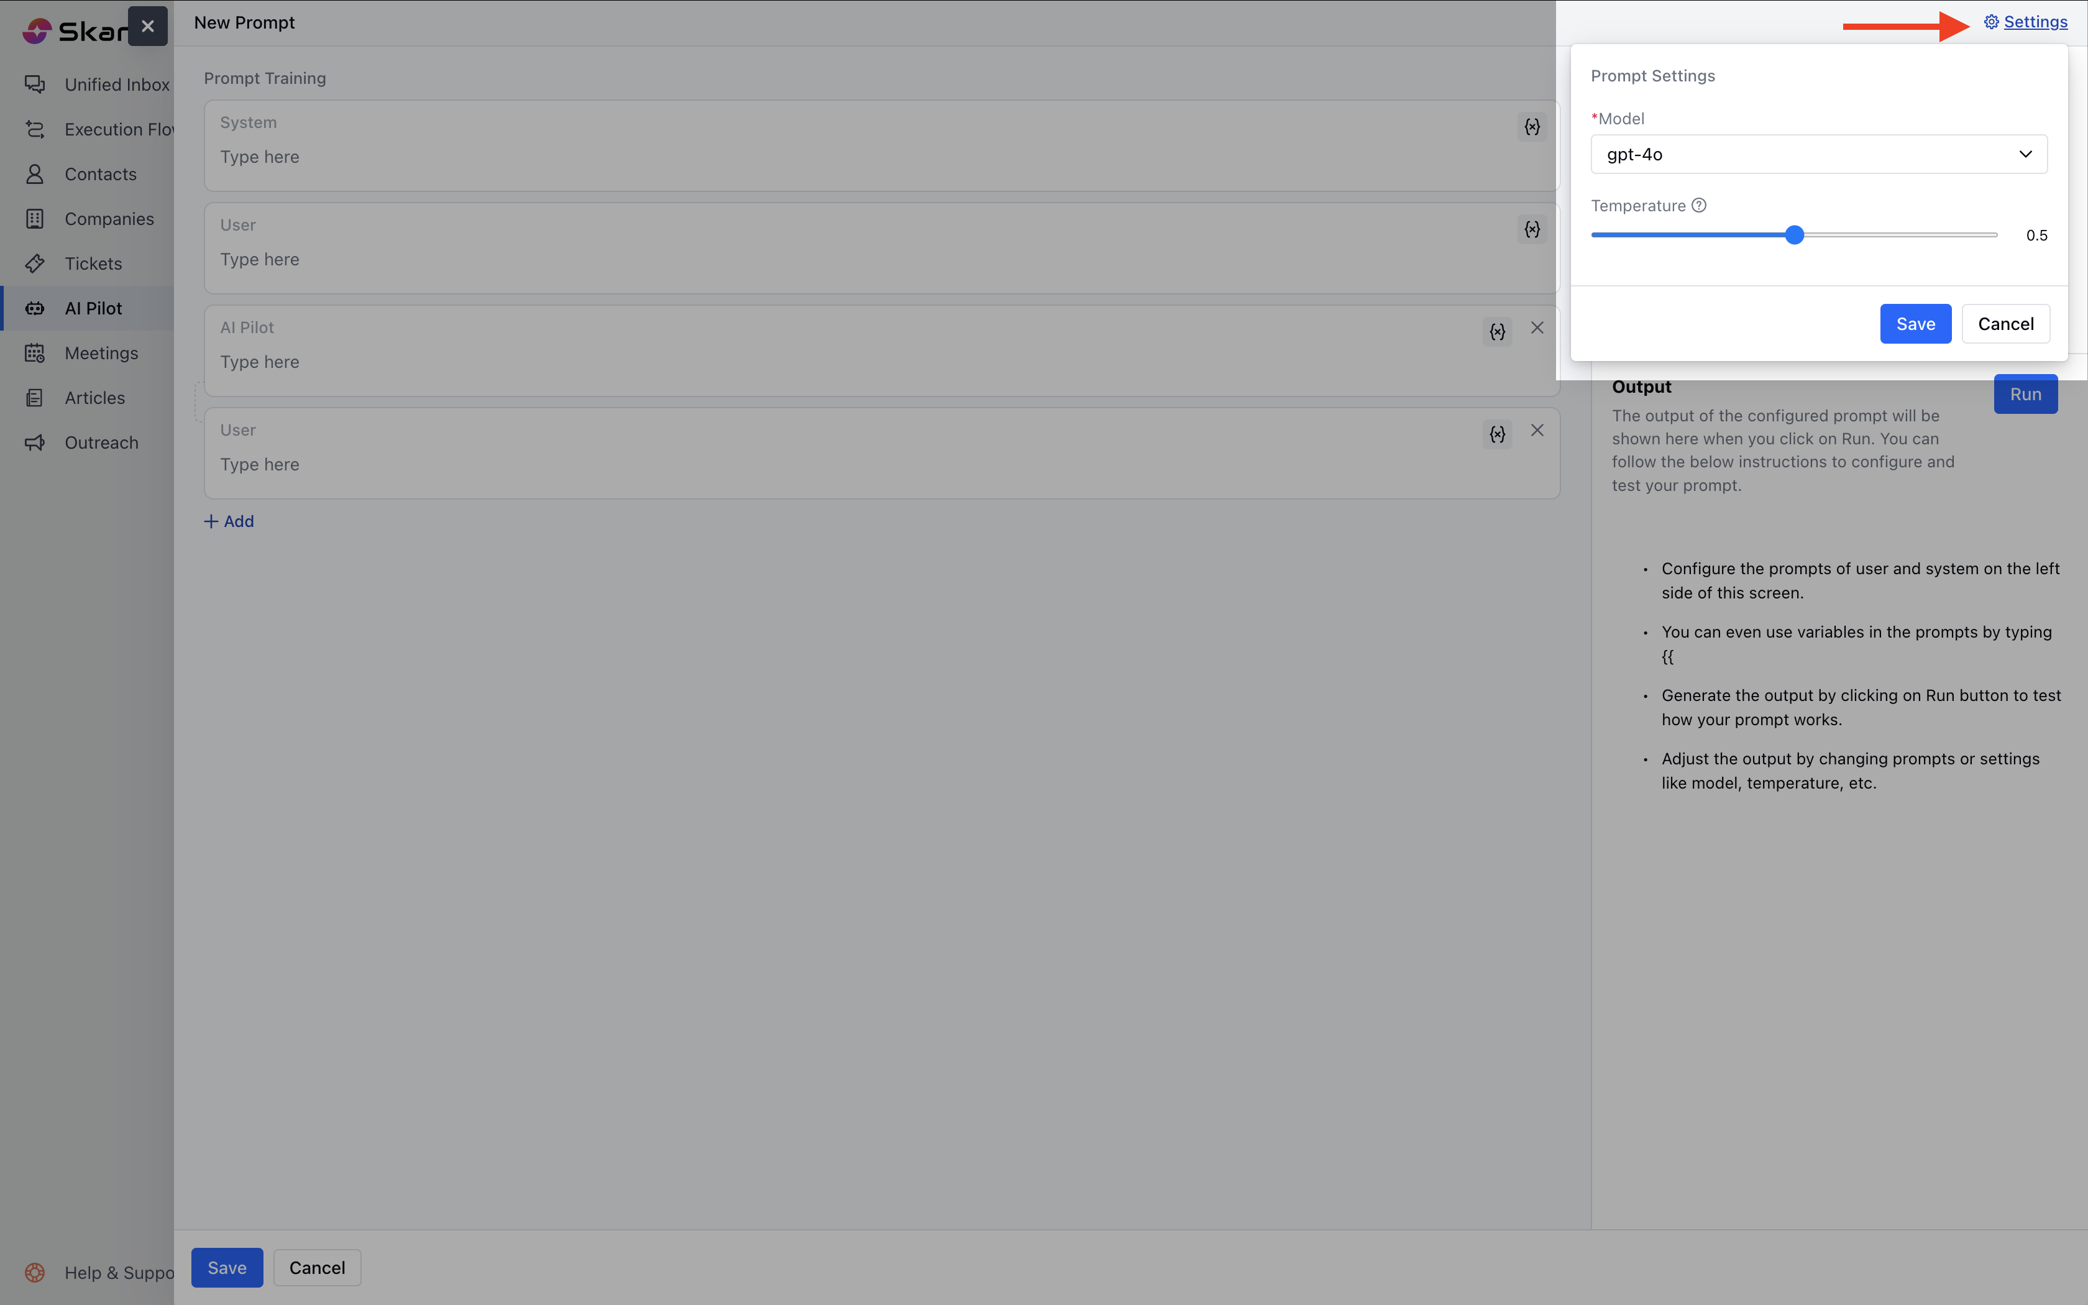Select the Companies sidebar icon
2088x1305 pixels.
tap(35, 218)
